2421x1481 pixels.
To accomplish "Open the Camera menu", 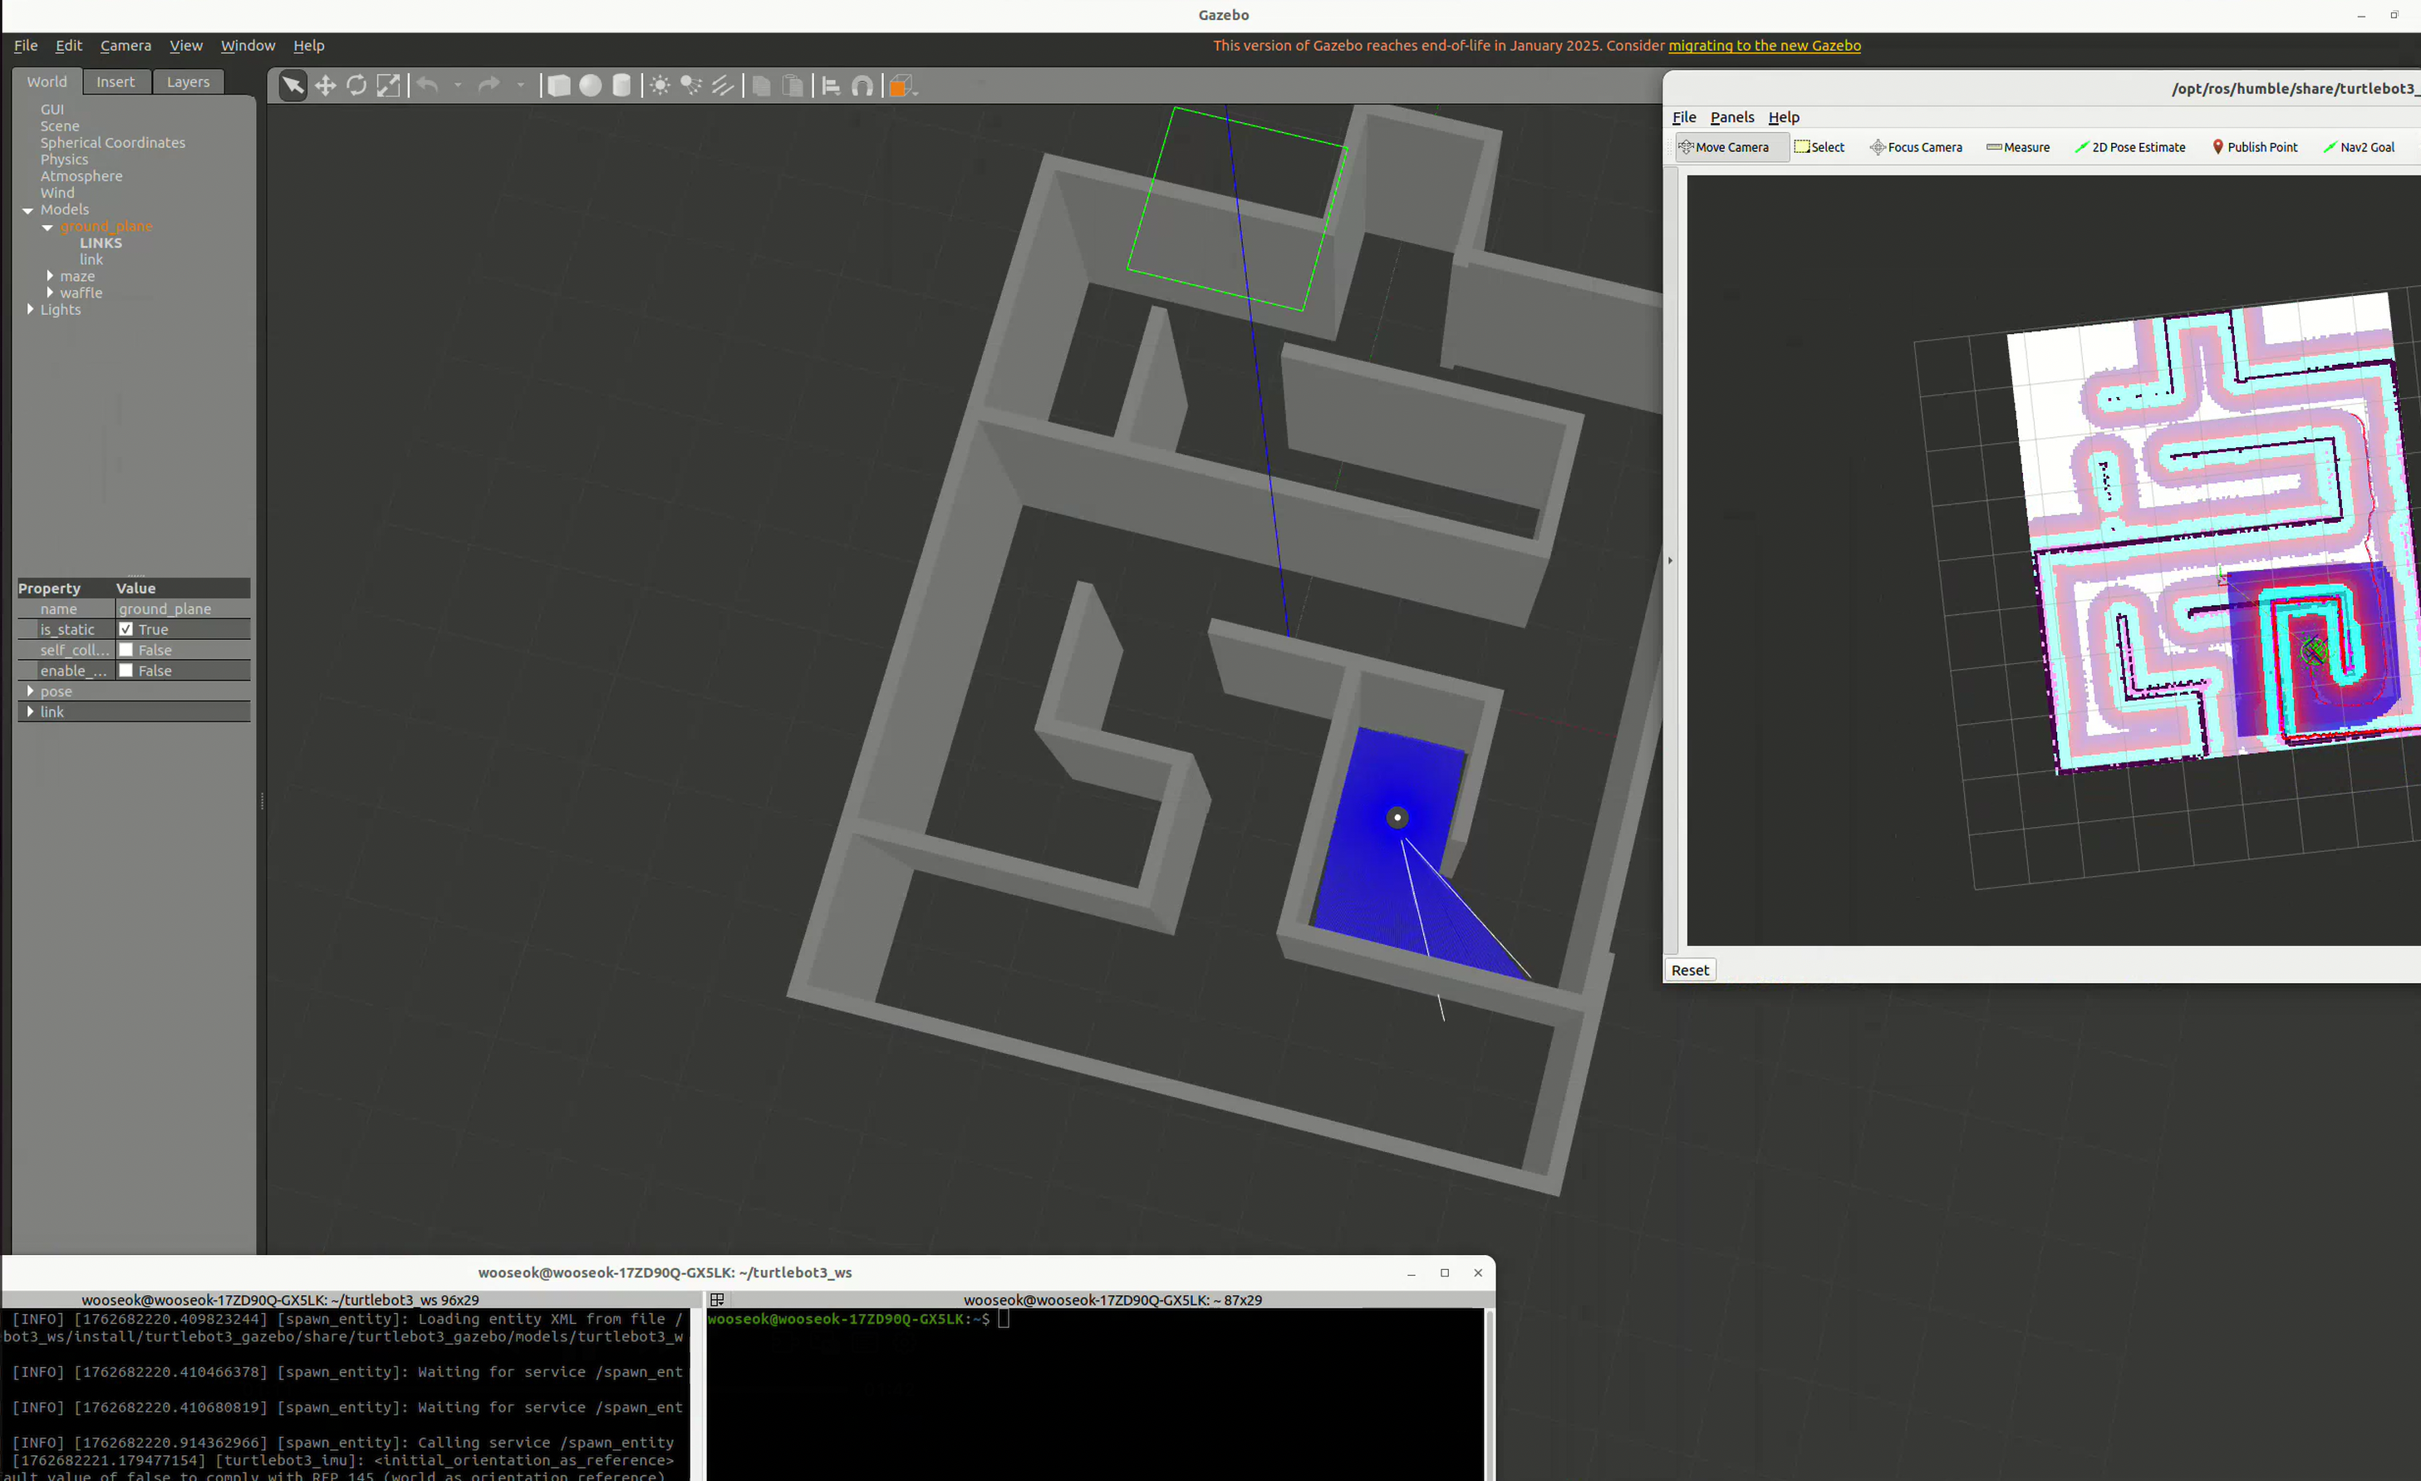I will point(125,45).
